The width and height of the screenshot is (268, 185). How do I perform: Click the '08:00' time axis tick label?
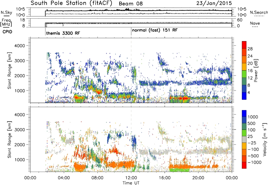point(97,178)
